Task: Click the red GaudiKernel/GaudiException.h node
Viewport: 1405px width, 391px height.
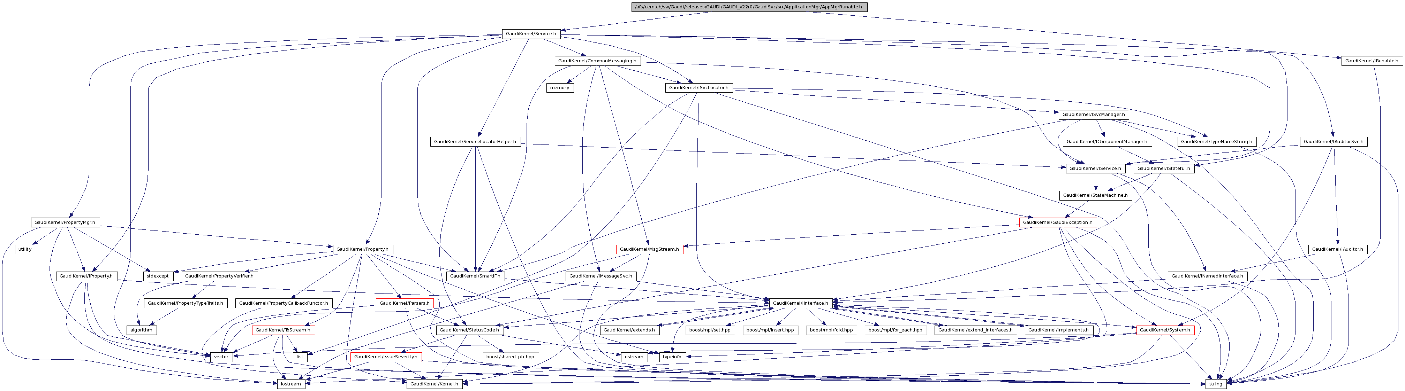Action: click(1058, 222)
